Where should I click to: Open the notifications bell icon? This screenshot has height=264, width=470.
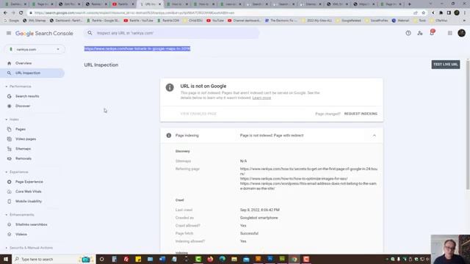pos(432,32)
